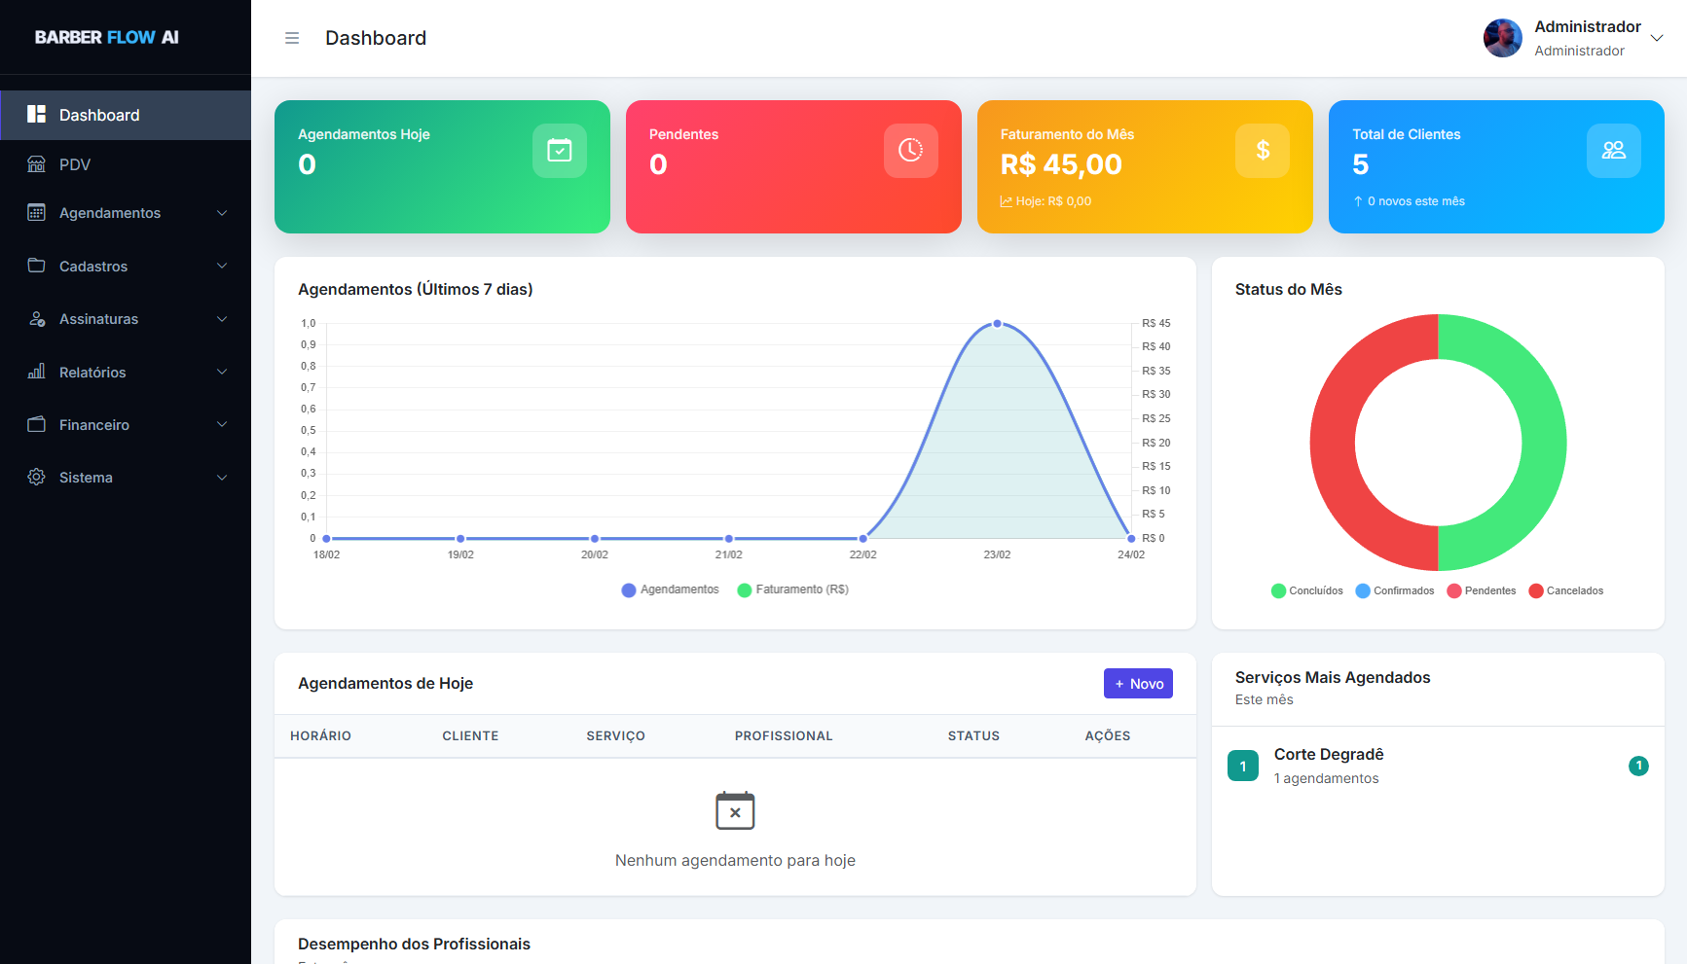This screenshot has width=1687, height=964.
Task: Click the Corte Degradê service entry
Action: 1329,765
